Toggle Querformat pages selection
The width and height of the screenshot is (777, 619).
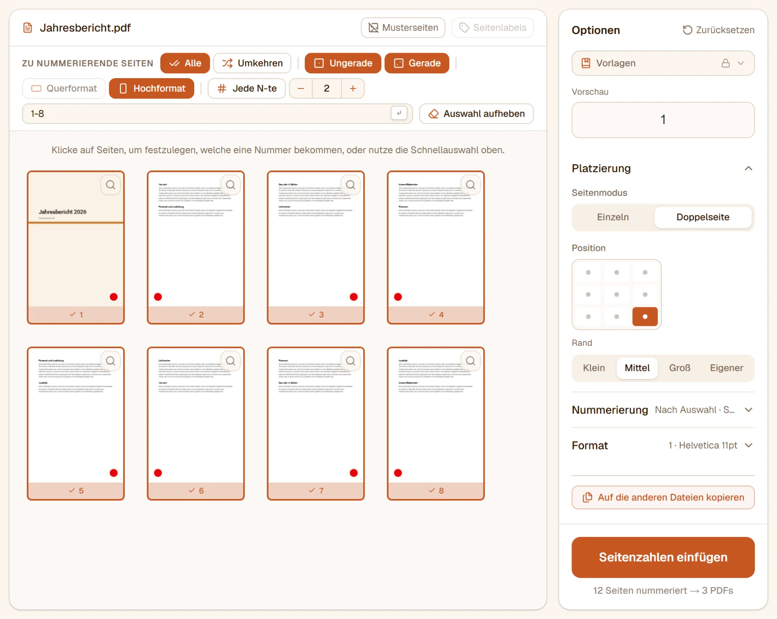64,88
